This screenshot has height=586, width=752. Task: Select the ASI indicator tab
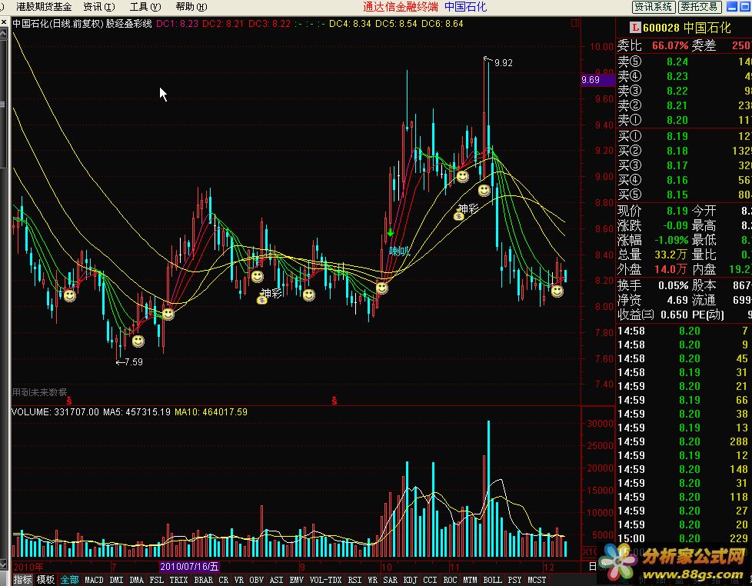(276, 580)
